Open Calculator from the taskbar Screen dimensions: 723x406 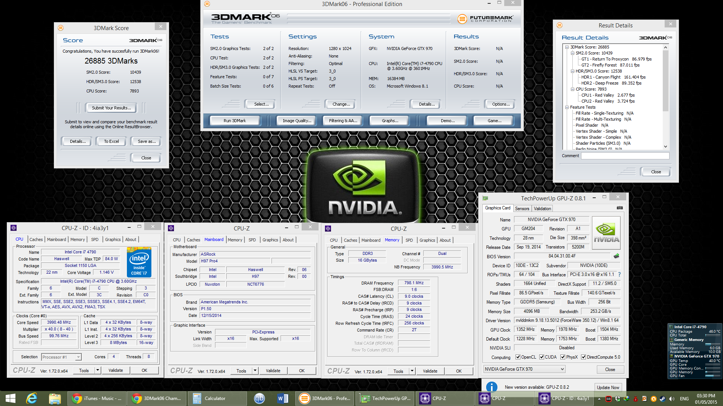pos(215,398)
